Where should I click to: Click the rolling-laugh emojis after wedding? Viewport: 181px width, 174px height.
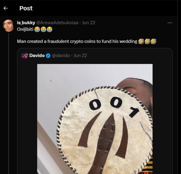(x=147, y=41)
